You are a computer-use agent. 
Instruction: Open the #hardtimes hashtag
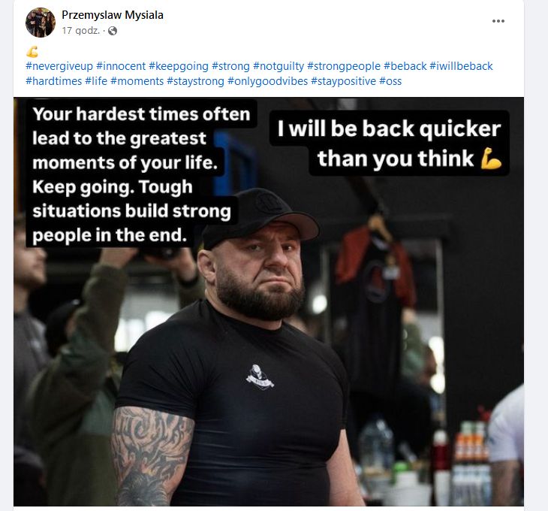tap(54, 81)
